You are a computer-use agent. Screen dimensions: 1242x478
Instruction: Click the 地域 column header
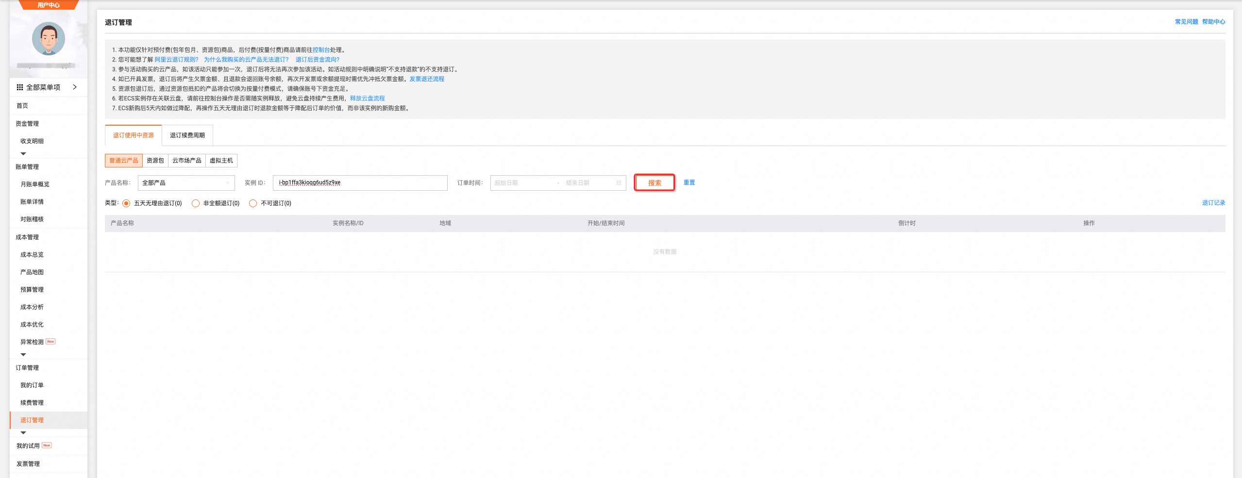(x=445, y=223)
